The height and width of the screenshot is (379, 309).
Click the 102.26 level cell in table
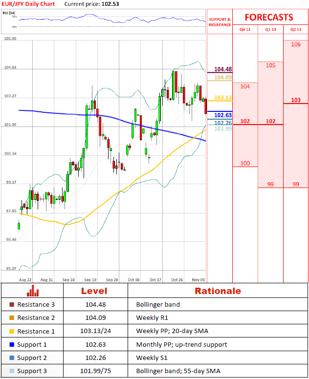pyautogui.click(x=95, y=358)
